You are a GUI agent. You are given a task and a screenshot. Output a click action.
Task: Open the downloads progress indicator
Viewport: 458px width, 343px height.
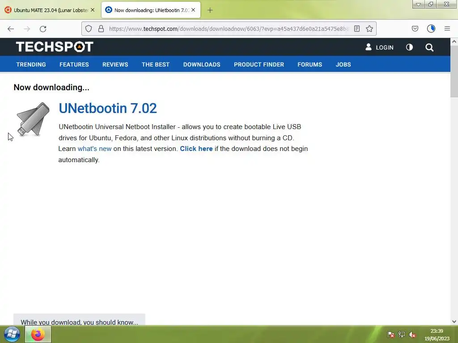click(x=431, y=29)
